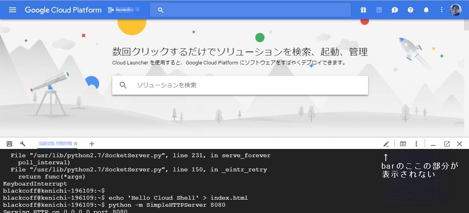Open Cloud Shell three-dot more menu
This screenshot has width=469, height=213.
click(x=416, y=144)
